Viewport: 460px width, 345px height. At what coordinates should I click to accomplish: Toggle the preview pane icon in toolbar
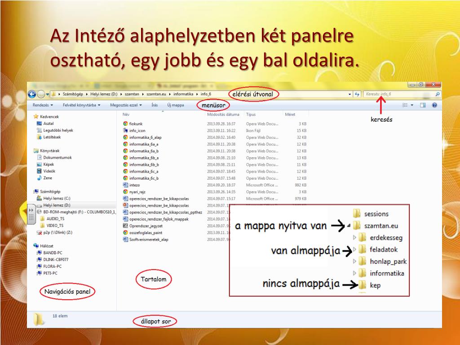point(423,105)
